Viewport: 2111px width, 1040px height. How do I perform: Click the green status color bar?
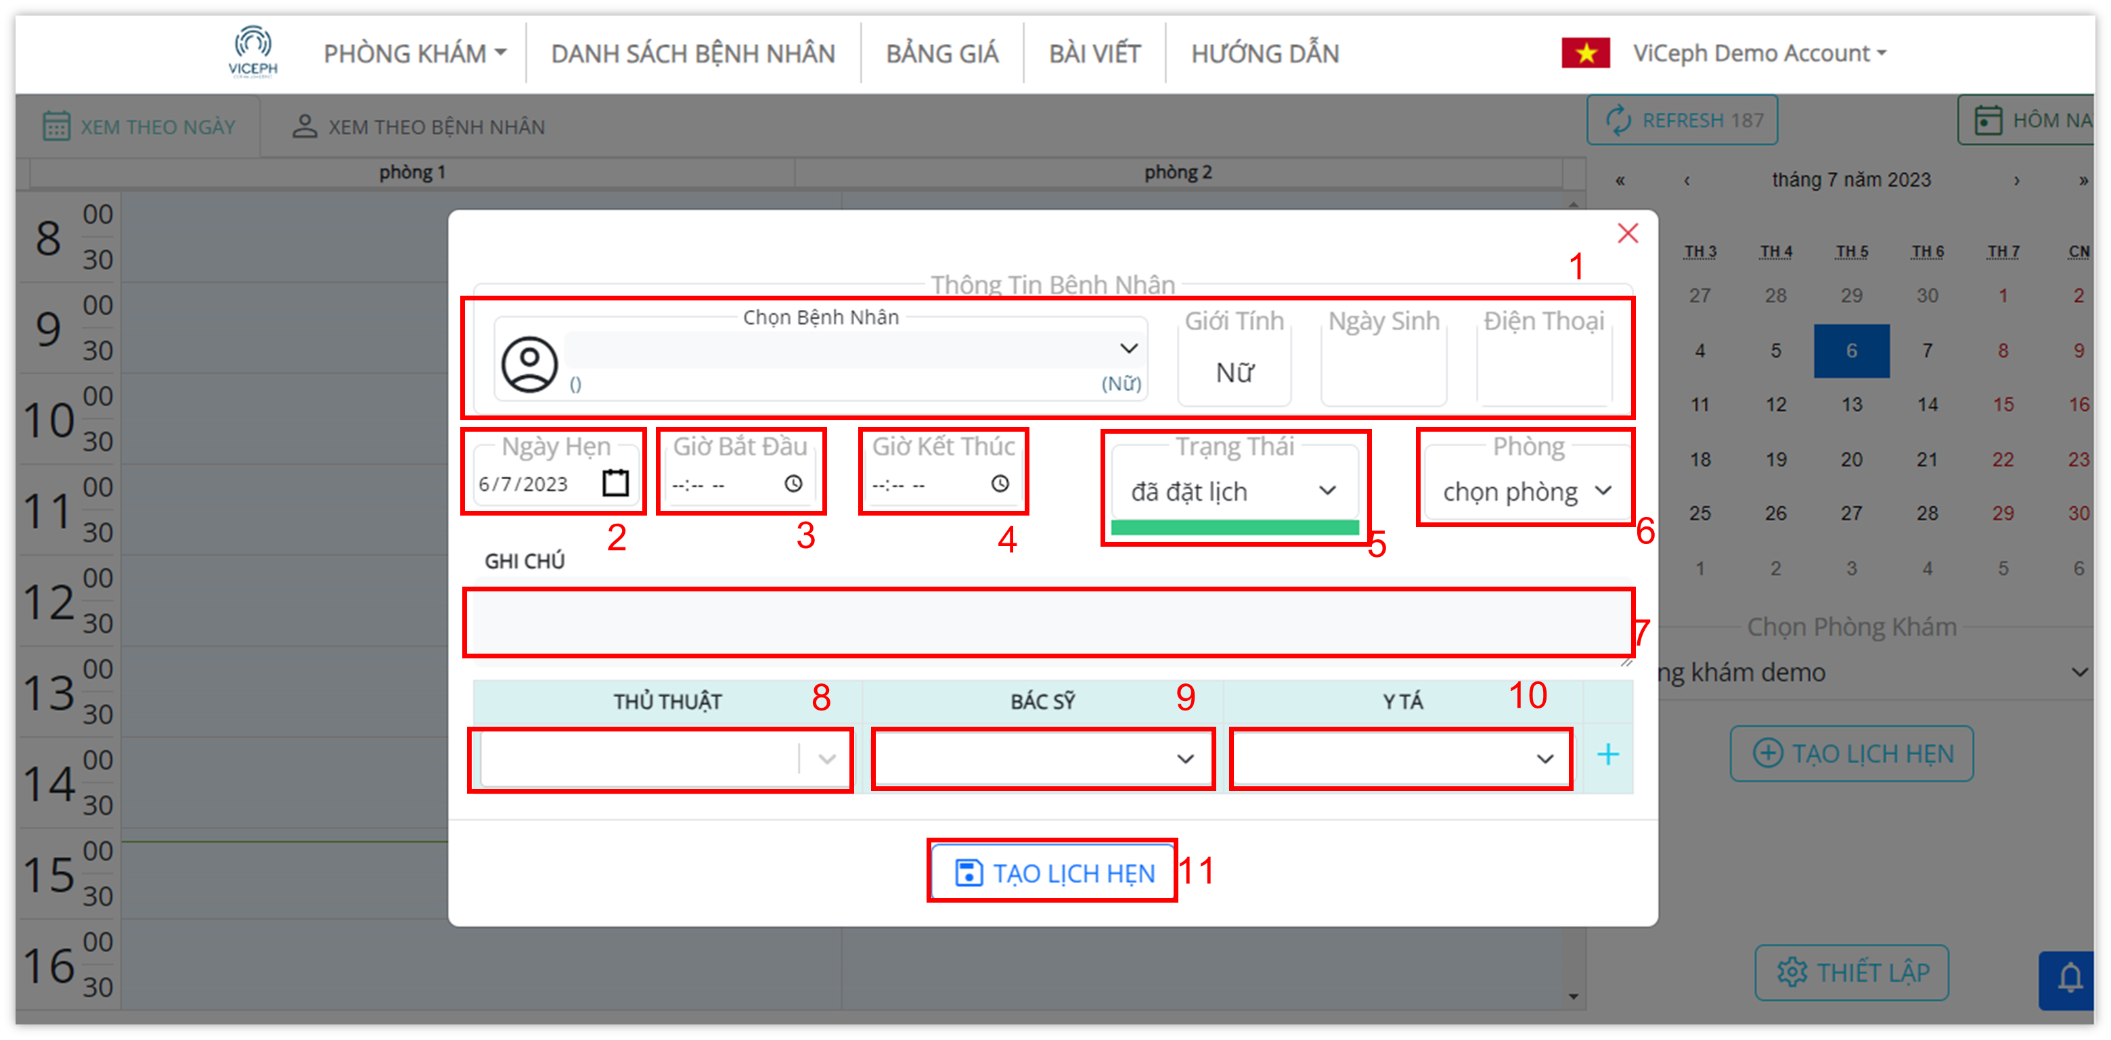1234,528
